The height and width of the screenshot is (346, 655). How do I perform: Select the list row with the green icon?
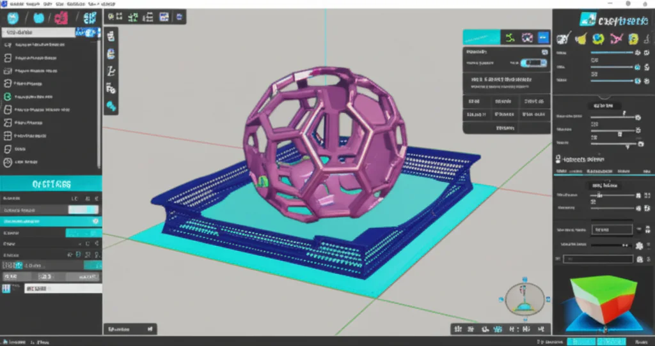coord(50,96)
